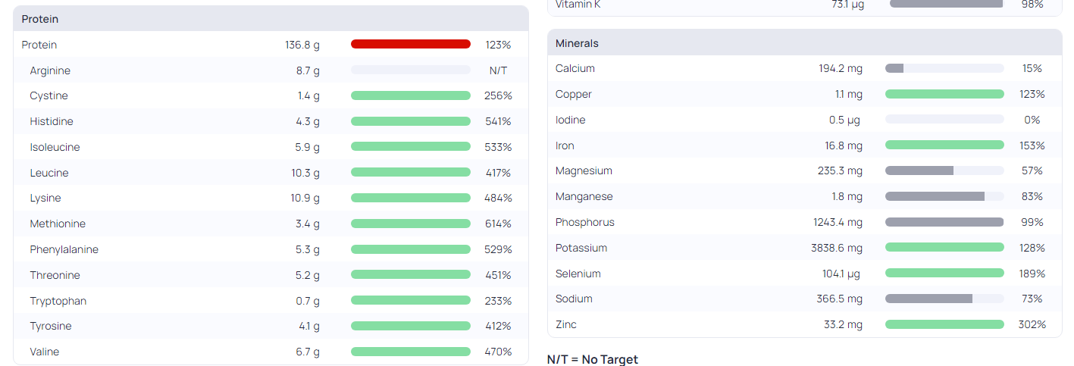Click the Magnesium 57% progress bar
Image resolution: width=1074 pixels, height=366 pixels.
(x=944, y=170)
